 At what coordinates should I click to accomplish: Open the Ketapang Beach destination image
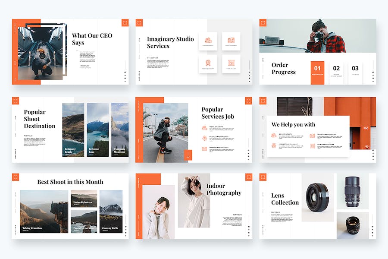(73, 129)
